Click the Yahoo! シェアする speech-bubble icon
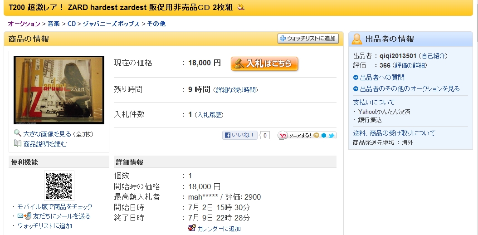478x235 pixels. 283,135
